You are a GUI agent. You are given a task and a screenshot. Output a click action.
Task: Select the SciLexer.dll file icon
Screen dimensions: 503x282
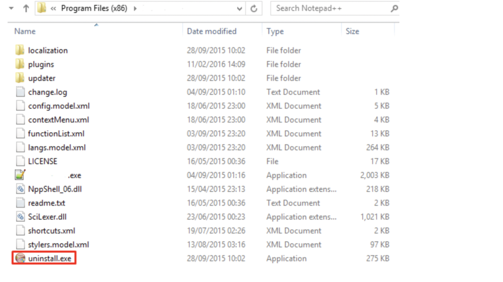tap(20, 217)
